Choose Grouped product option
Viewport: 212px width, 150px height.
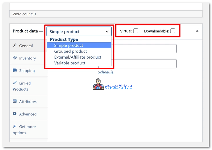[x=79, y=51]
